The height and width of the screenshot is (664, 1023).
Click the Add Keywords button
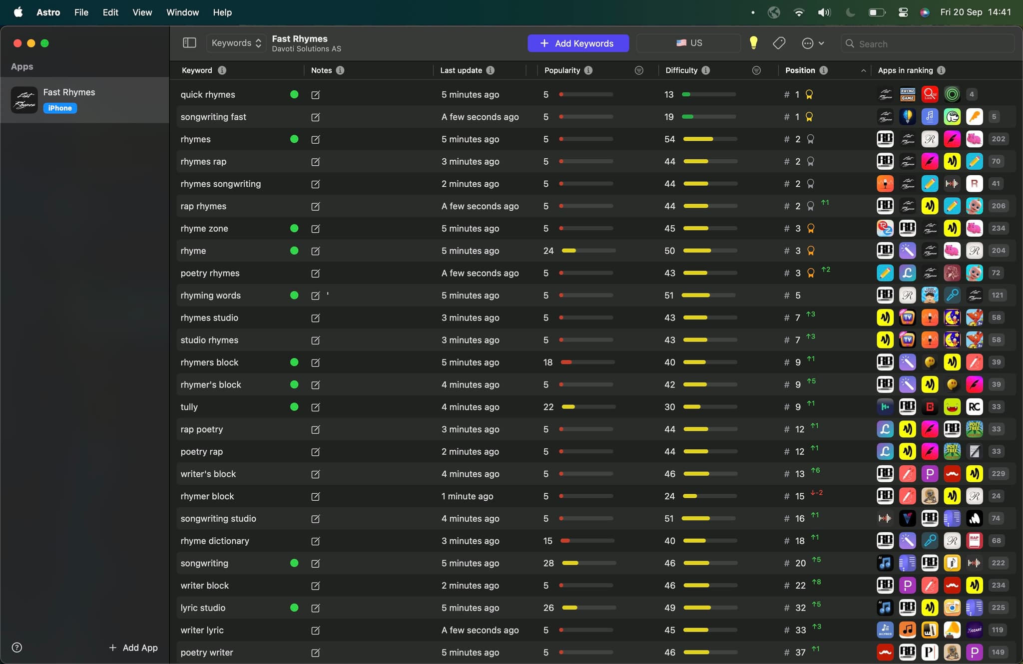click(x=578, y=43)
